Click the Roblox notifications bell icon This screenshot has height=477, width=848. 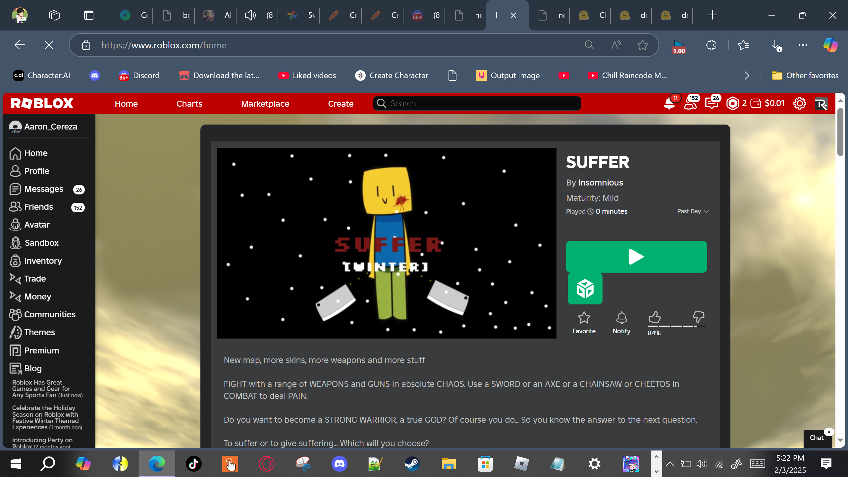coord(669,104)
